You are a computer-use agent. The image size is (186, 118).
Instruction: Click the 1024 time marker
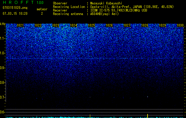click(73, 25)
